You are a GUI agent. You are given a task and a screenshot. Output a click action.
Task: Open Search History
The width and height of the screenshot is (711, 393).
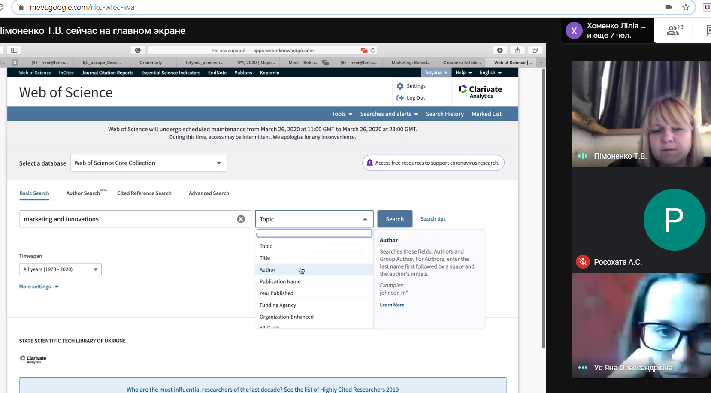coord(445,114)
